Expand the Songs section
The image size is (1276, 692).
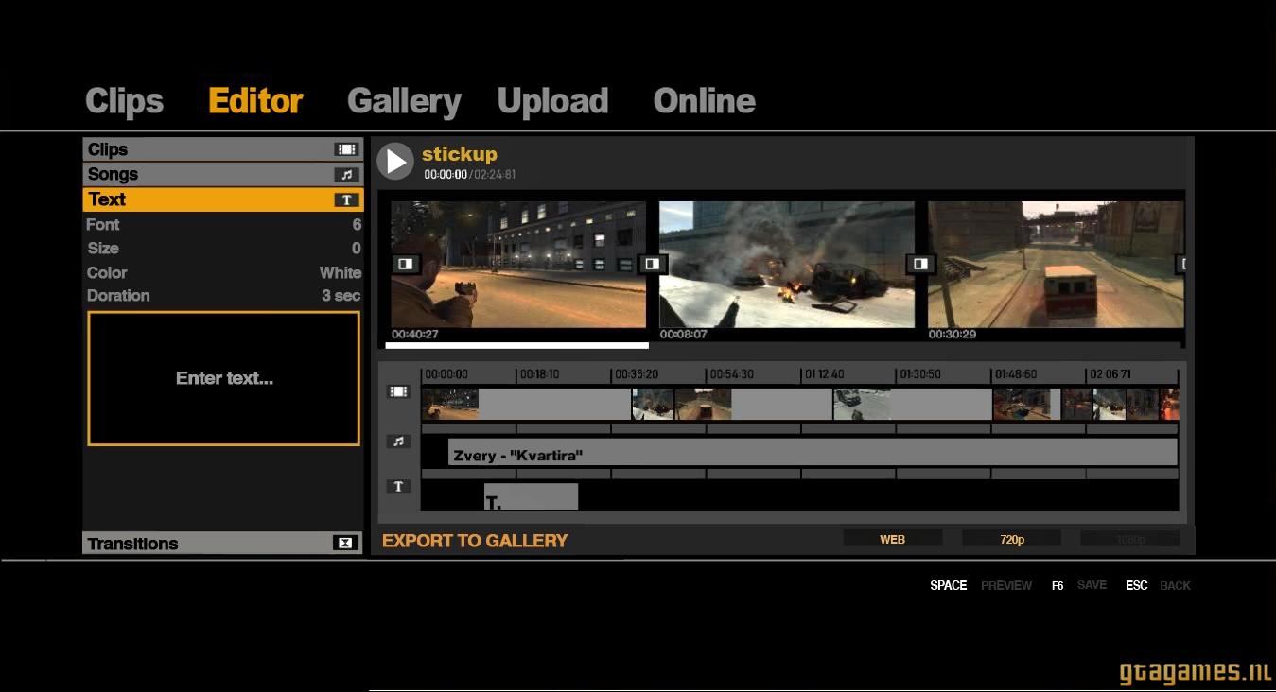[x=222, y=175]
